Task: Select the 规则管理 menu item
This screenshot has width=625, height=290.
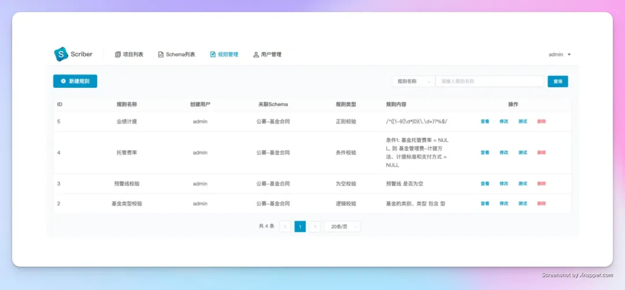Action: click(x=224, y=54)
